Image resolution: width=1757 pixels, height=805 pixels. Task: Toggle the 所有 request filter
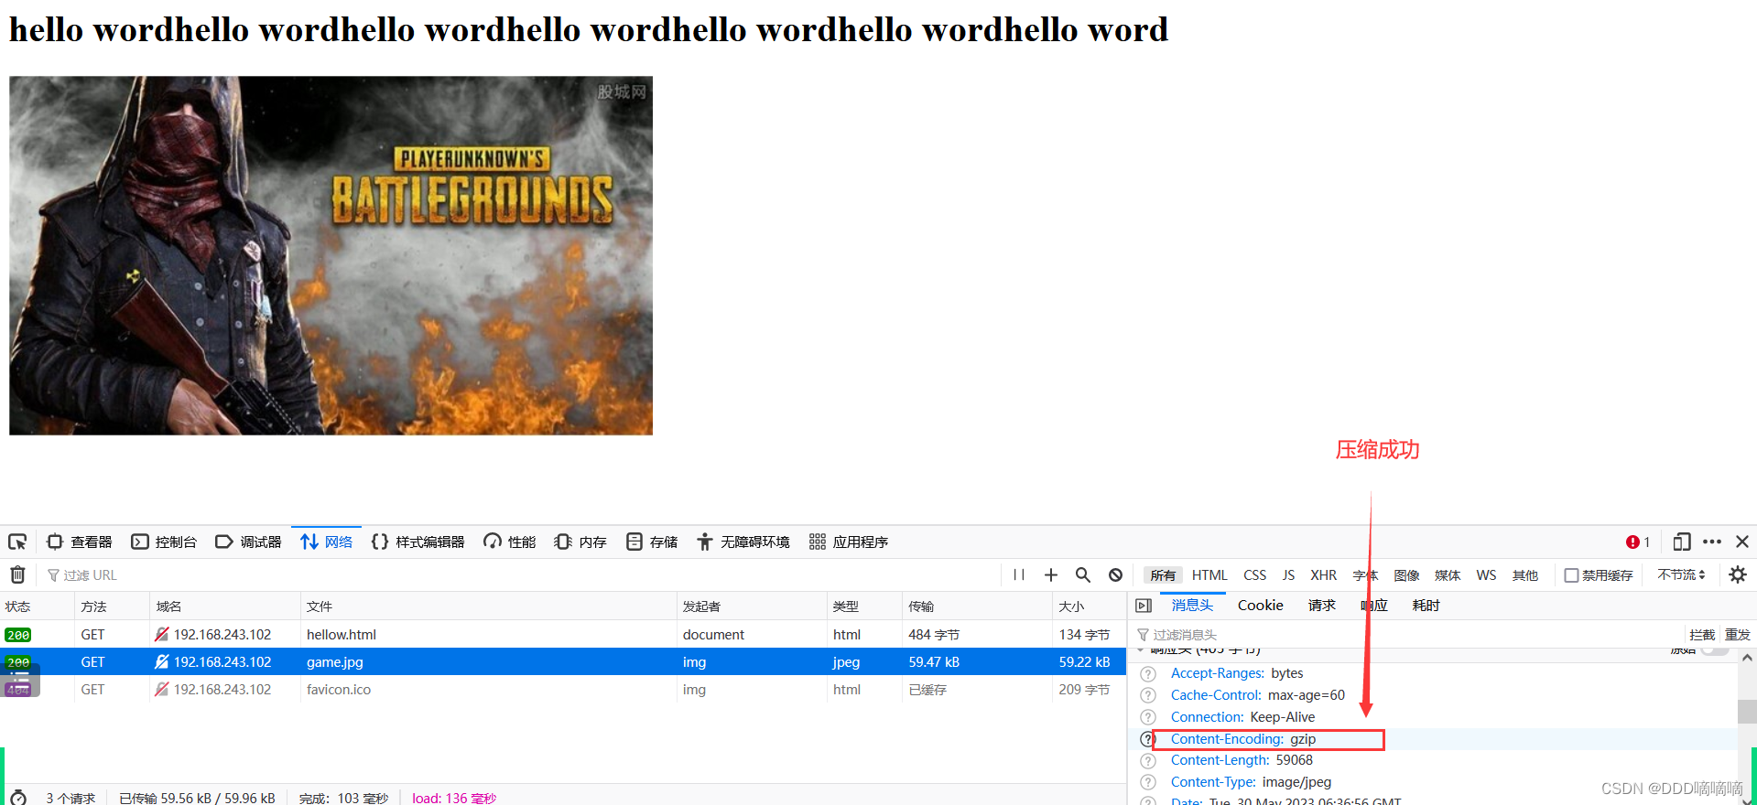click(x=1163, y=575)
